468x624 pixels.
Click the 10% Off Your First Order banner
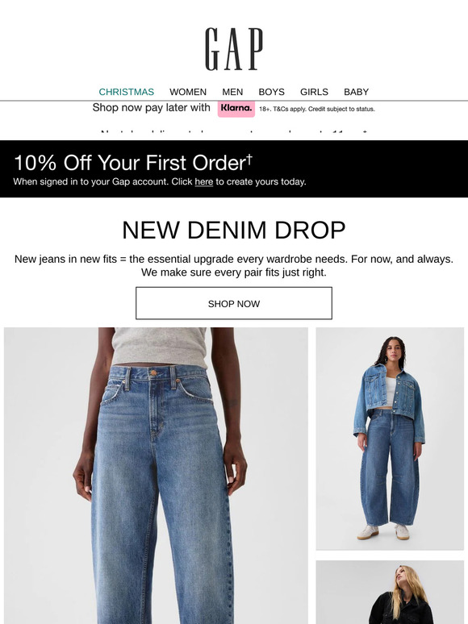[x=234, y=168]
